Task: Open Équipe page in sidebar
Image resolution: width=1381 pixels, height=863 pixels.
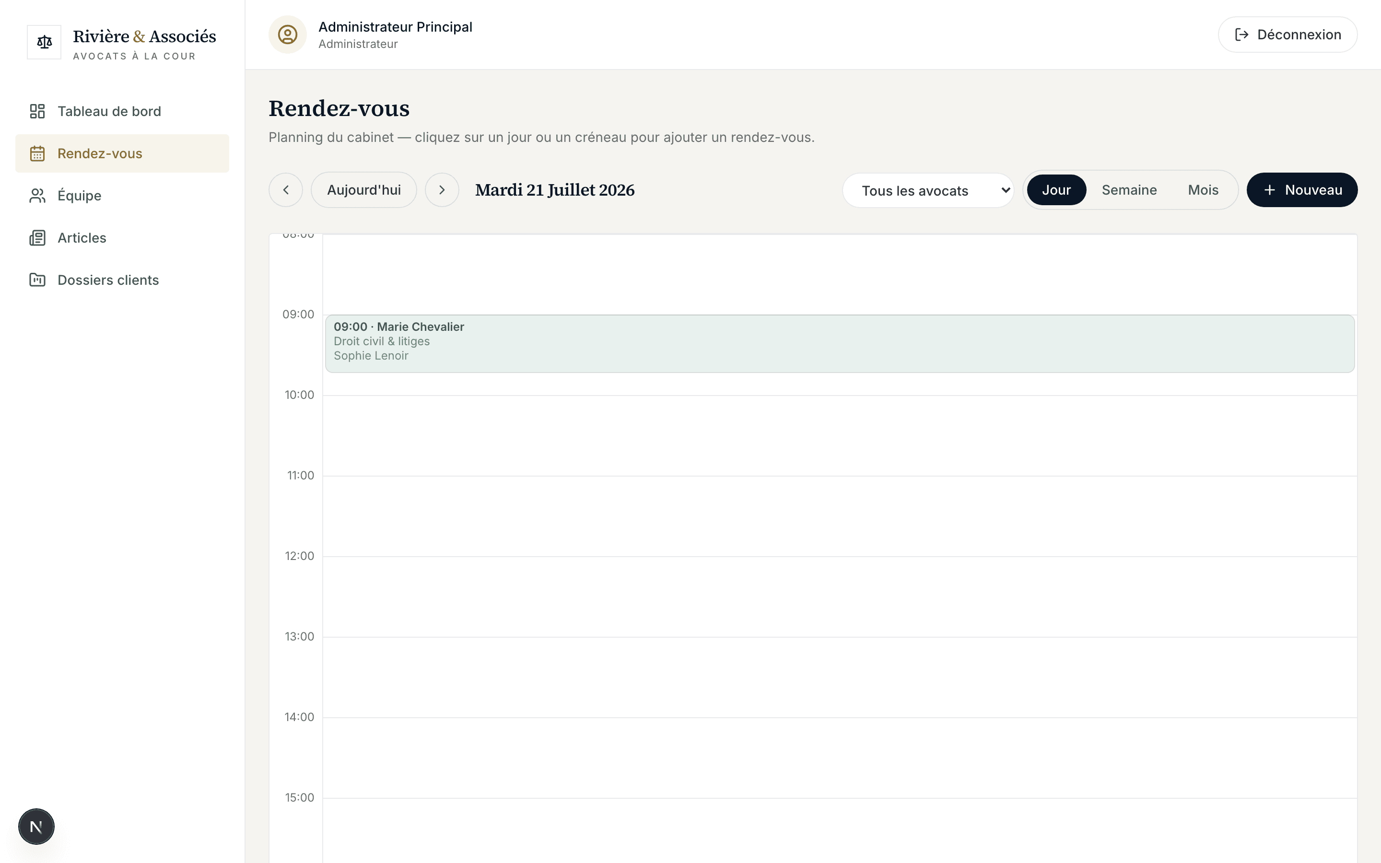Action: point(122,196)
